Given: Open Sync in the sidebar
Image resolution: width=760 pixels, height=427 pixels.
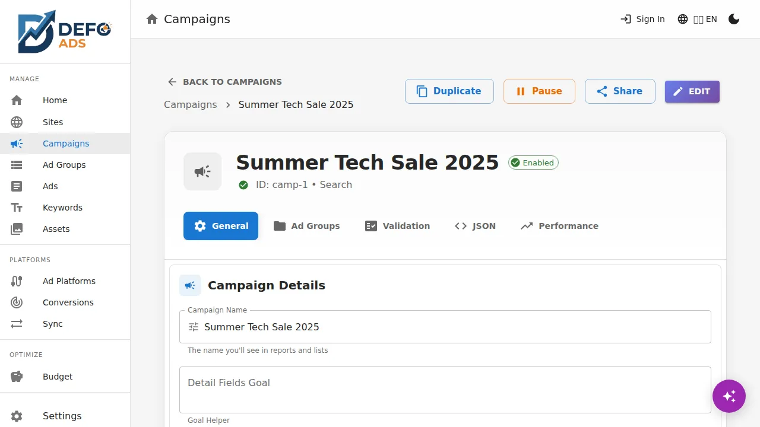Looking at the screenshot, I should (65, 324).
